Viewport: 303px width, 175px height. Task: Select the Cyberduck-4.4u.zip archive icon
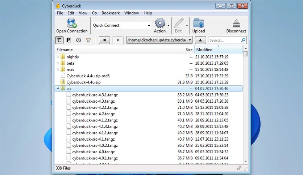click(x=63, y=82)
